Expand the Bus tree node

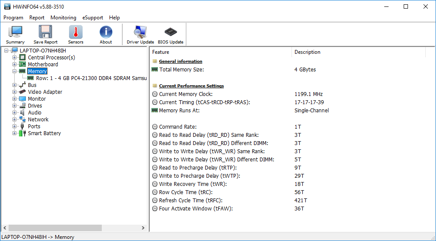coord(14,85)
